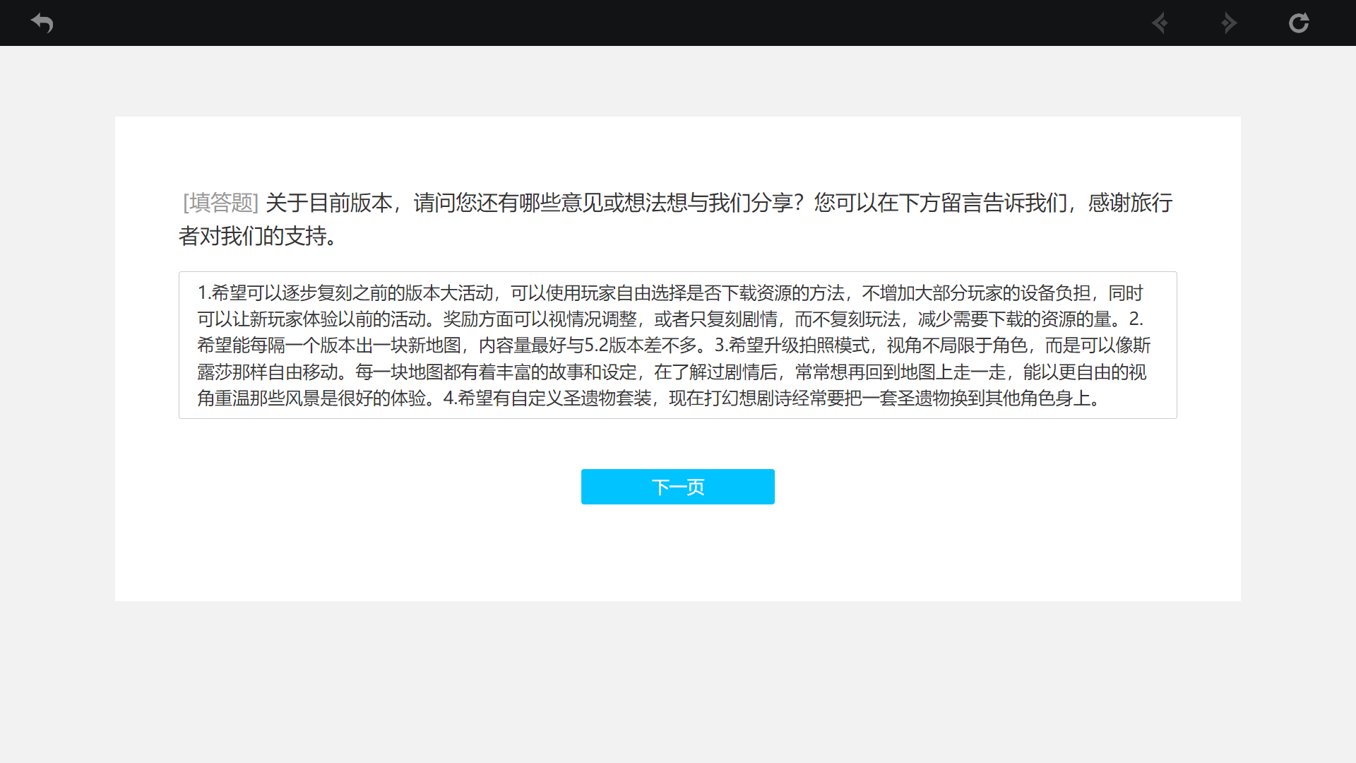The width and height of the screenshot is (1356, 763).
Task: Click the second question line 者对我们的支持。
Action: pos(258,236)
